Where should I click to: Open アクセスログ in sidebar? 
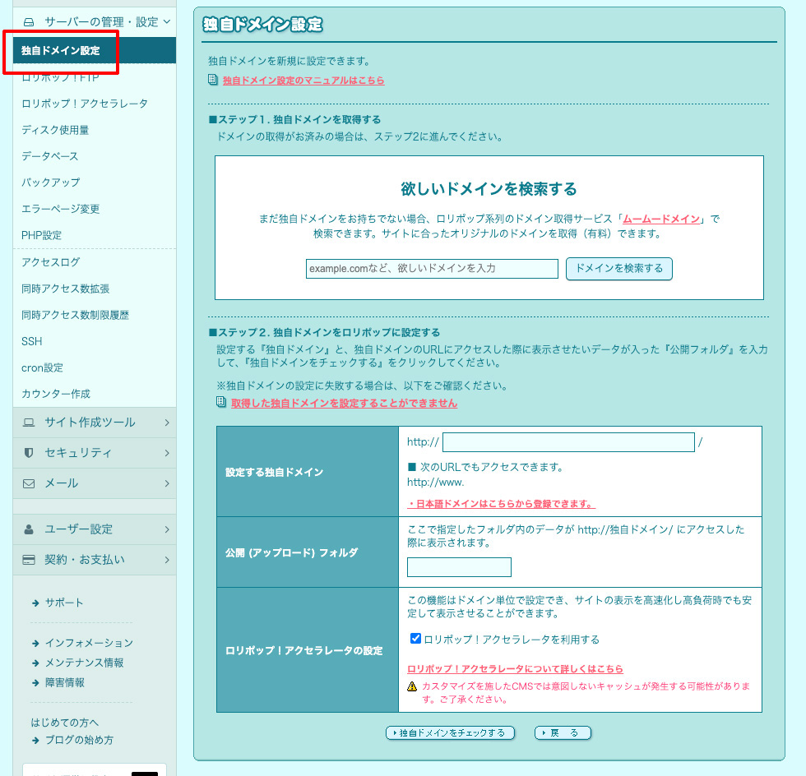point(51,262)
